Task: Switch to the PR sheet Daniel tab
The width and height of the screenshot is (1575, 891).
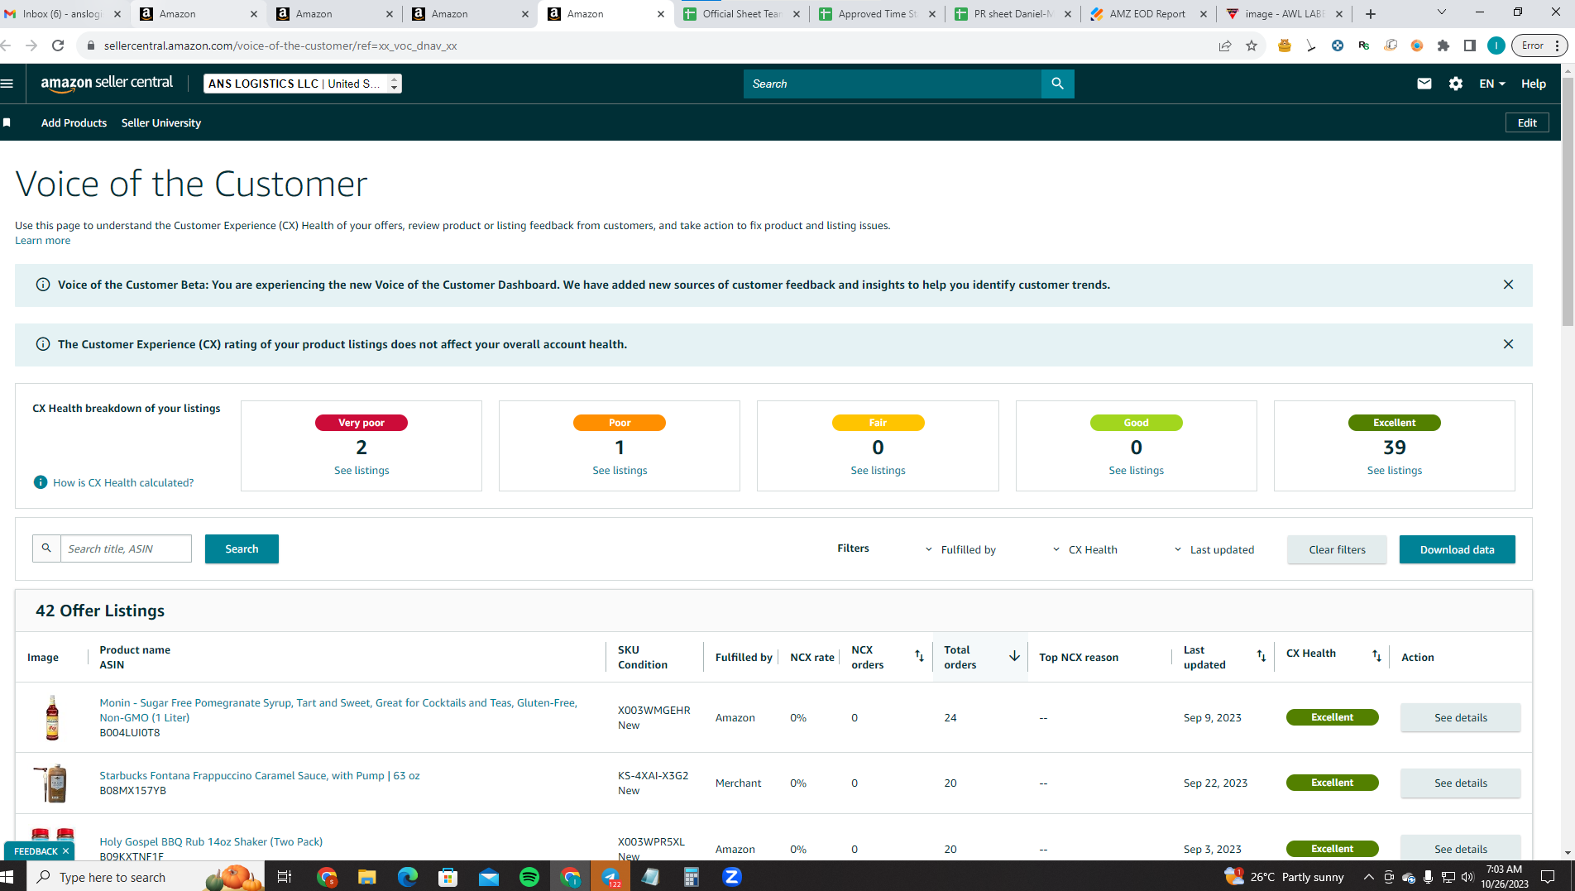Action: [1013, 14]
